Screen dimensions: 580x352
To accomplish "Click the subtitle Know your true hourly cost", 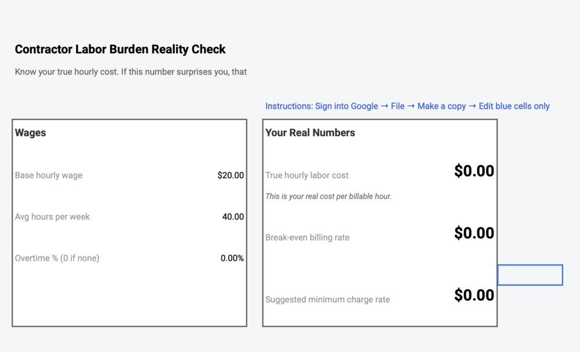I will [130, 72].
